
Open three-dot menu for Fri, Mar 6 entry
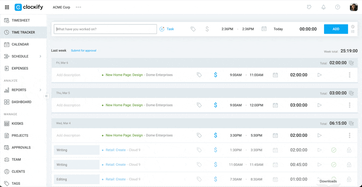click(349, 75)
